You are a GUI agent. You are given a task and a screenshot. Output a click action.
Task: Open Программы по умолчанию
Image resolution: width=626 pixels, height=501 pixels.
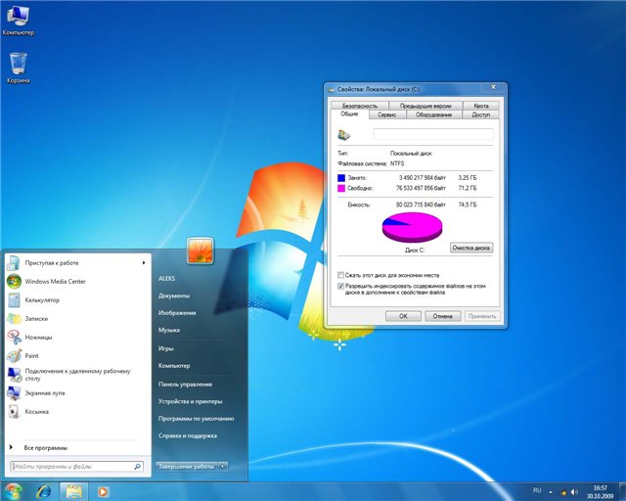point(196,419)
